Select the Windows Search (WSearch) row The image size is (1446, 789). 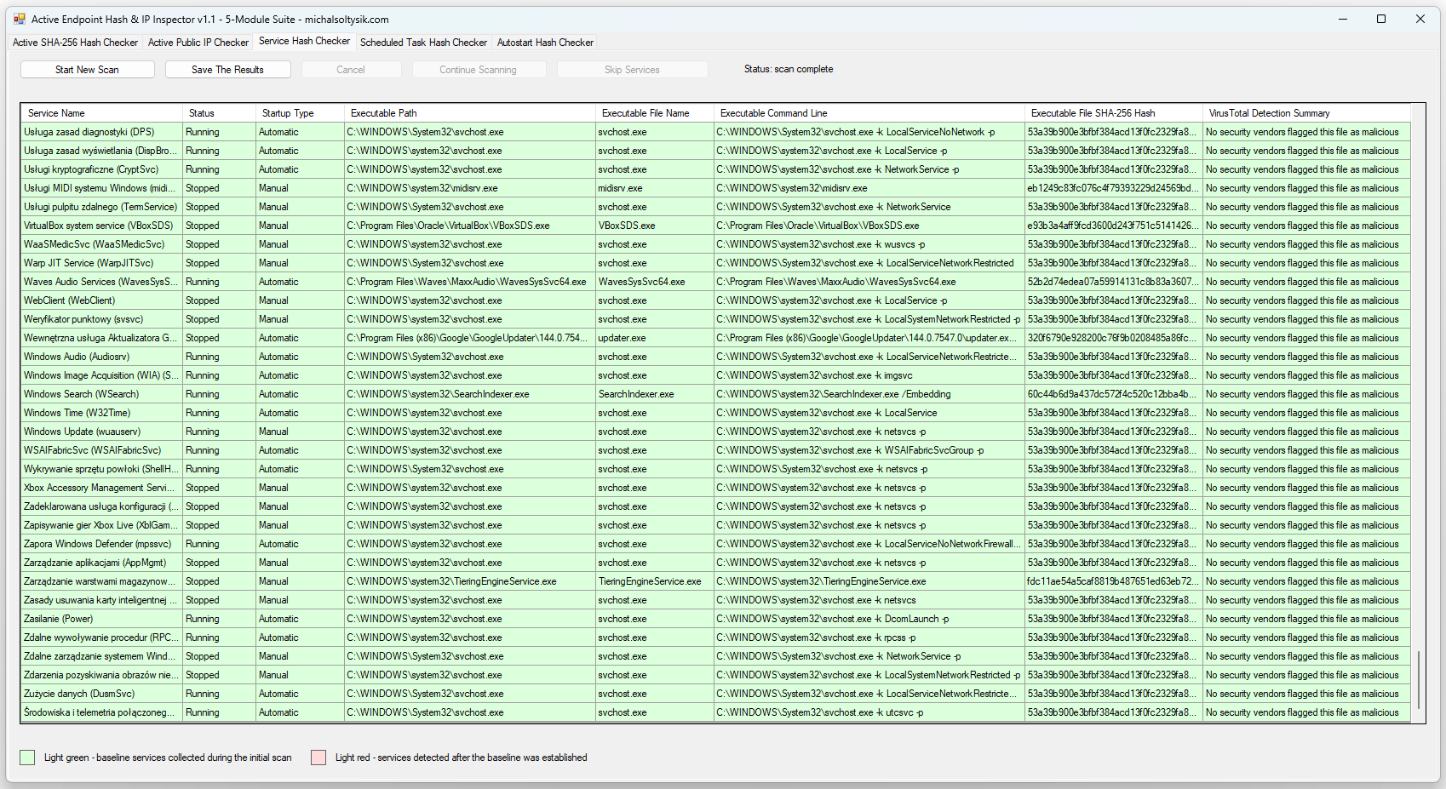(81, 394)
